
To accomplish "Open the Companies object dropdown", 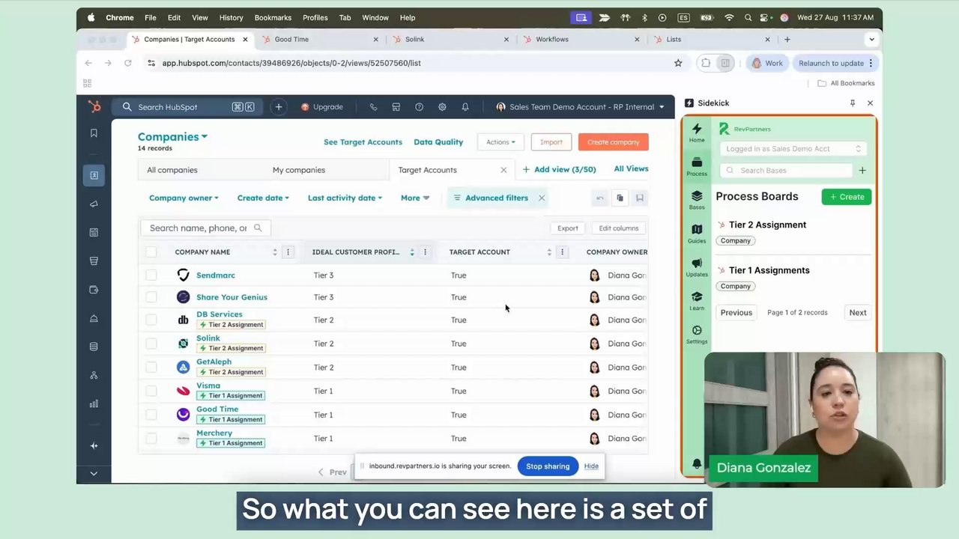I will click(172, 137).
